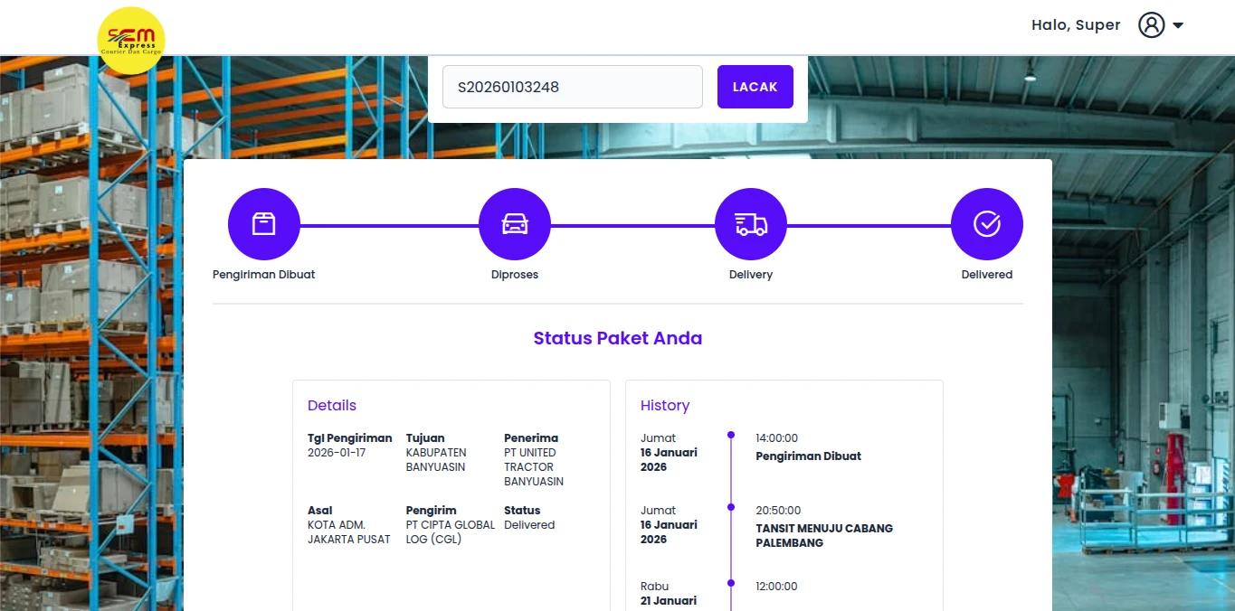Click the LACAK button

click(755, 87)
